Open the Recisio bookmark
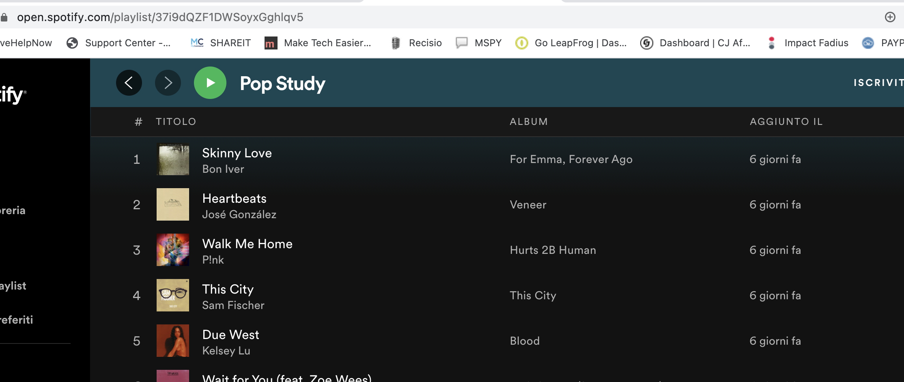 (x=416, y=43)
